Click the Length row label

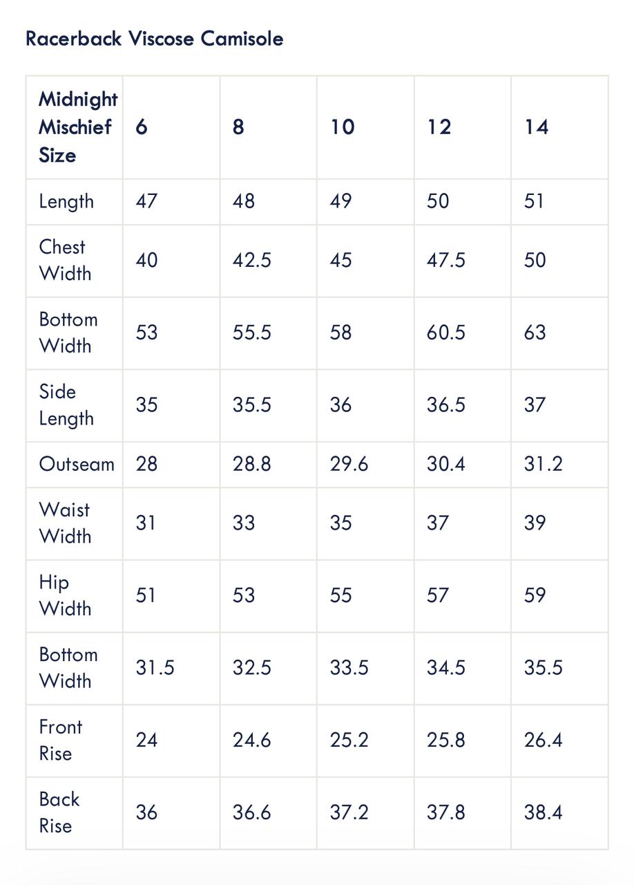(66, 201)
